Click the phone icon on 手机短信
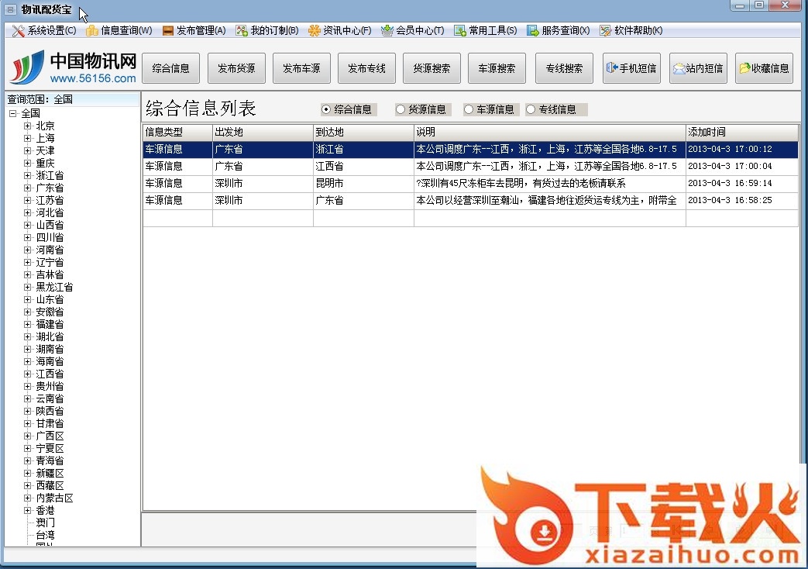The image size is (808, 569). [x=612, y=67]
